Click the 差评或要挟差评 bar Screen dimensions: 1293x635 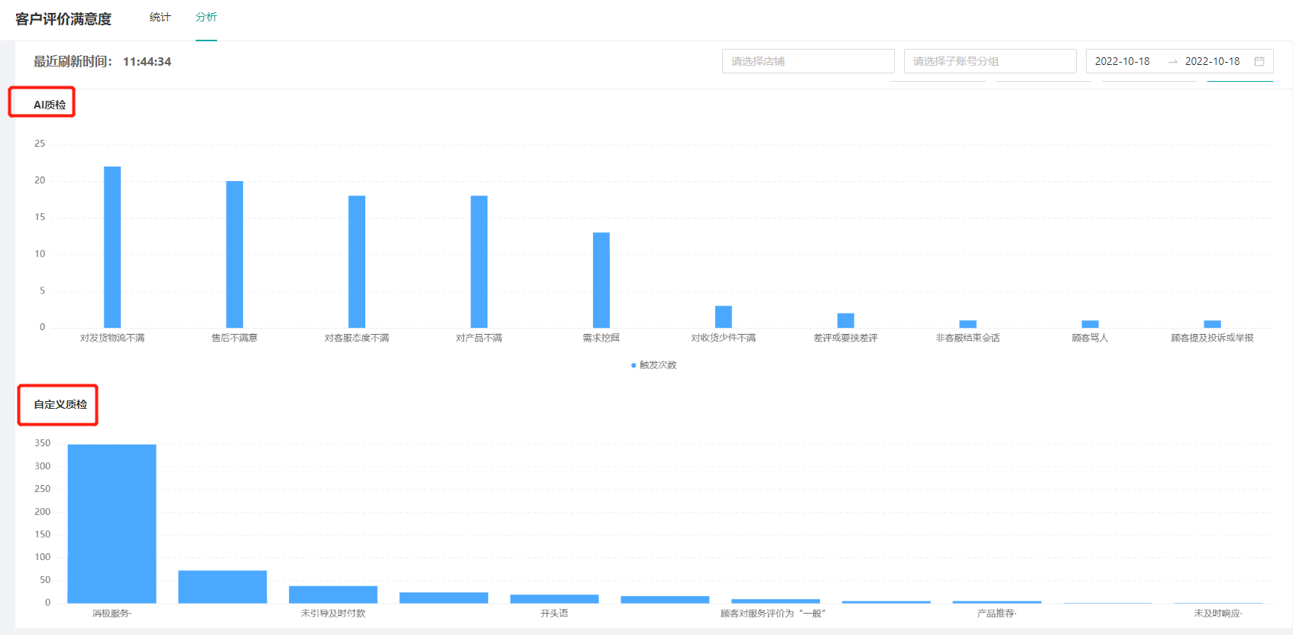(846, 320)
